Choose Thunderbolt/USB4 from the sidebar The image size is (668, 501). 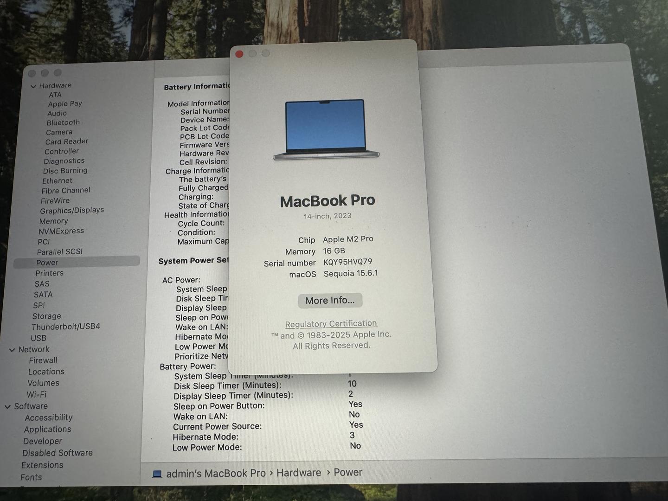click(65, 327)
